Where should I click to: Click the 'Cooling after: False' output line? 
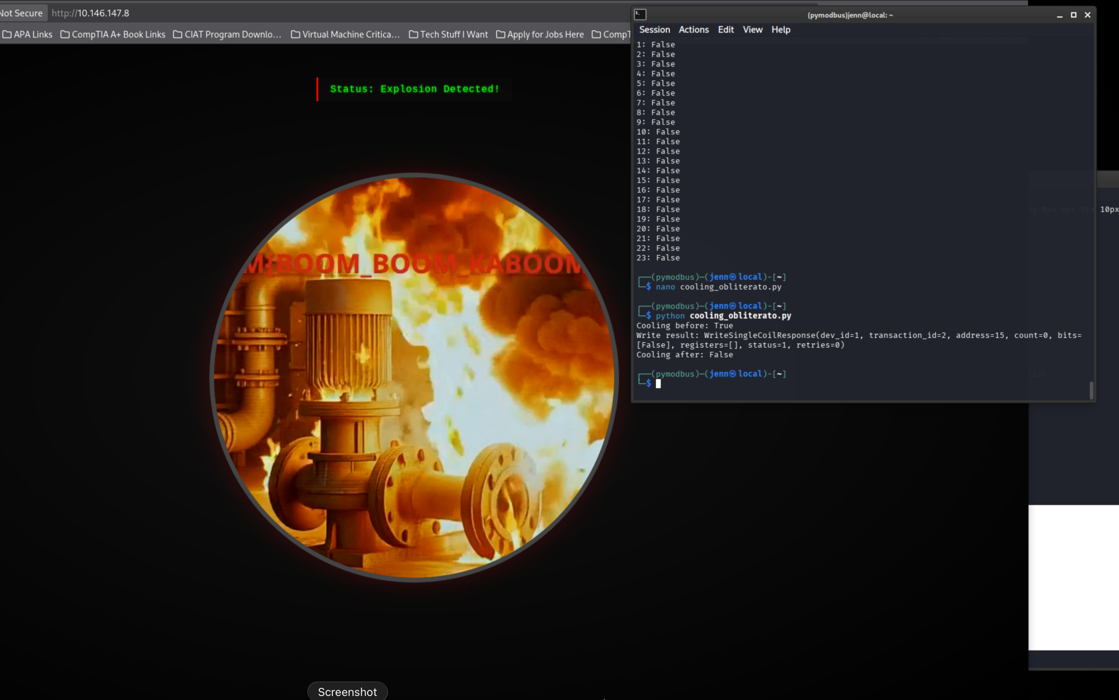(685, 354)
